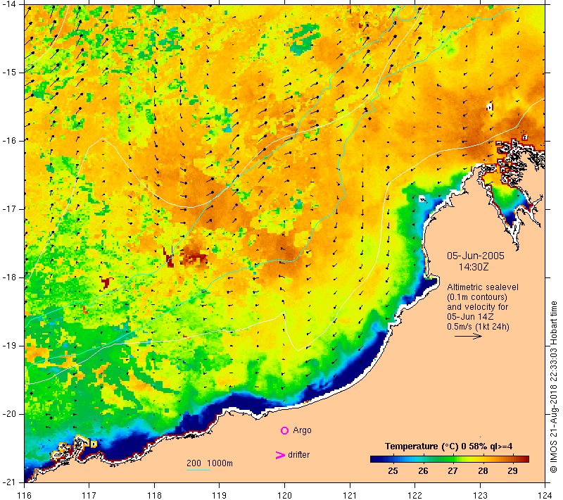Click the '05-Jun 14Z' caption line
This screenshot has height=500, width=563.
[x=470, y=317]
